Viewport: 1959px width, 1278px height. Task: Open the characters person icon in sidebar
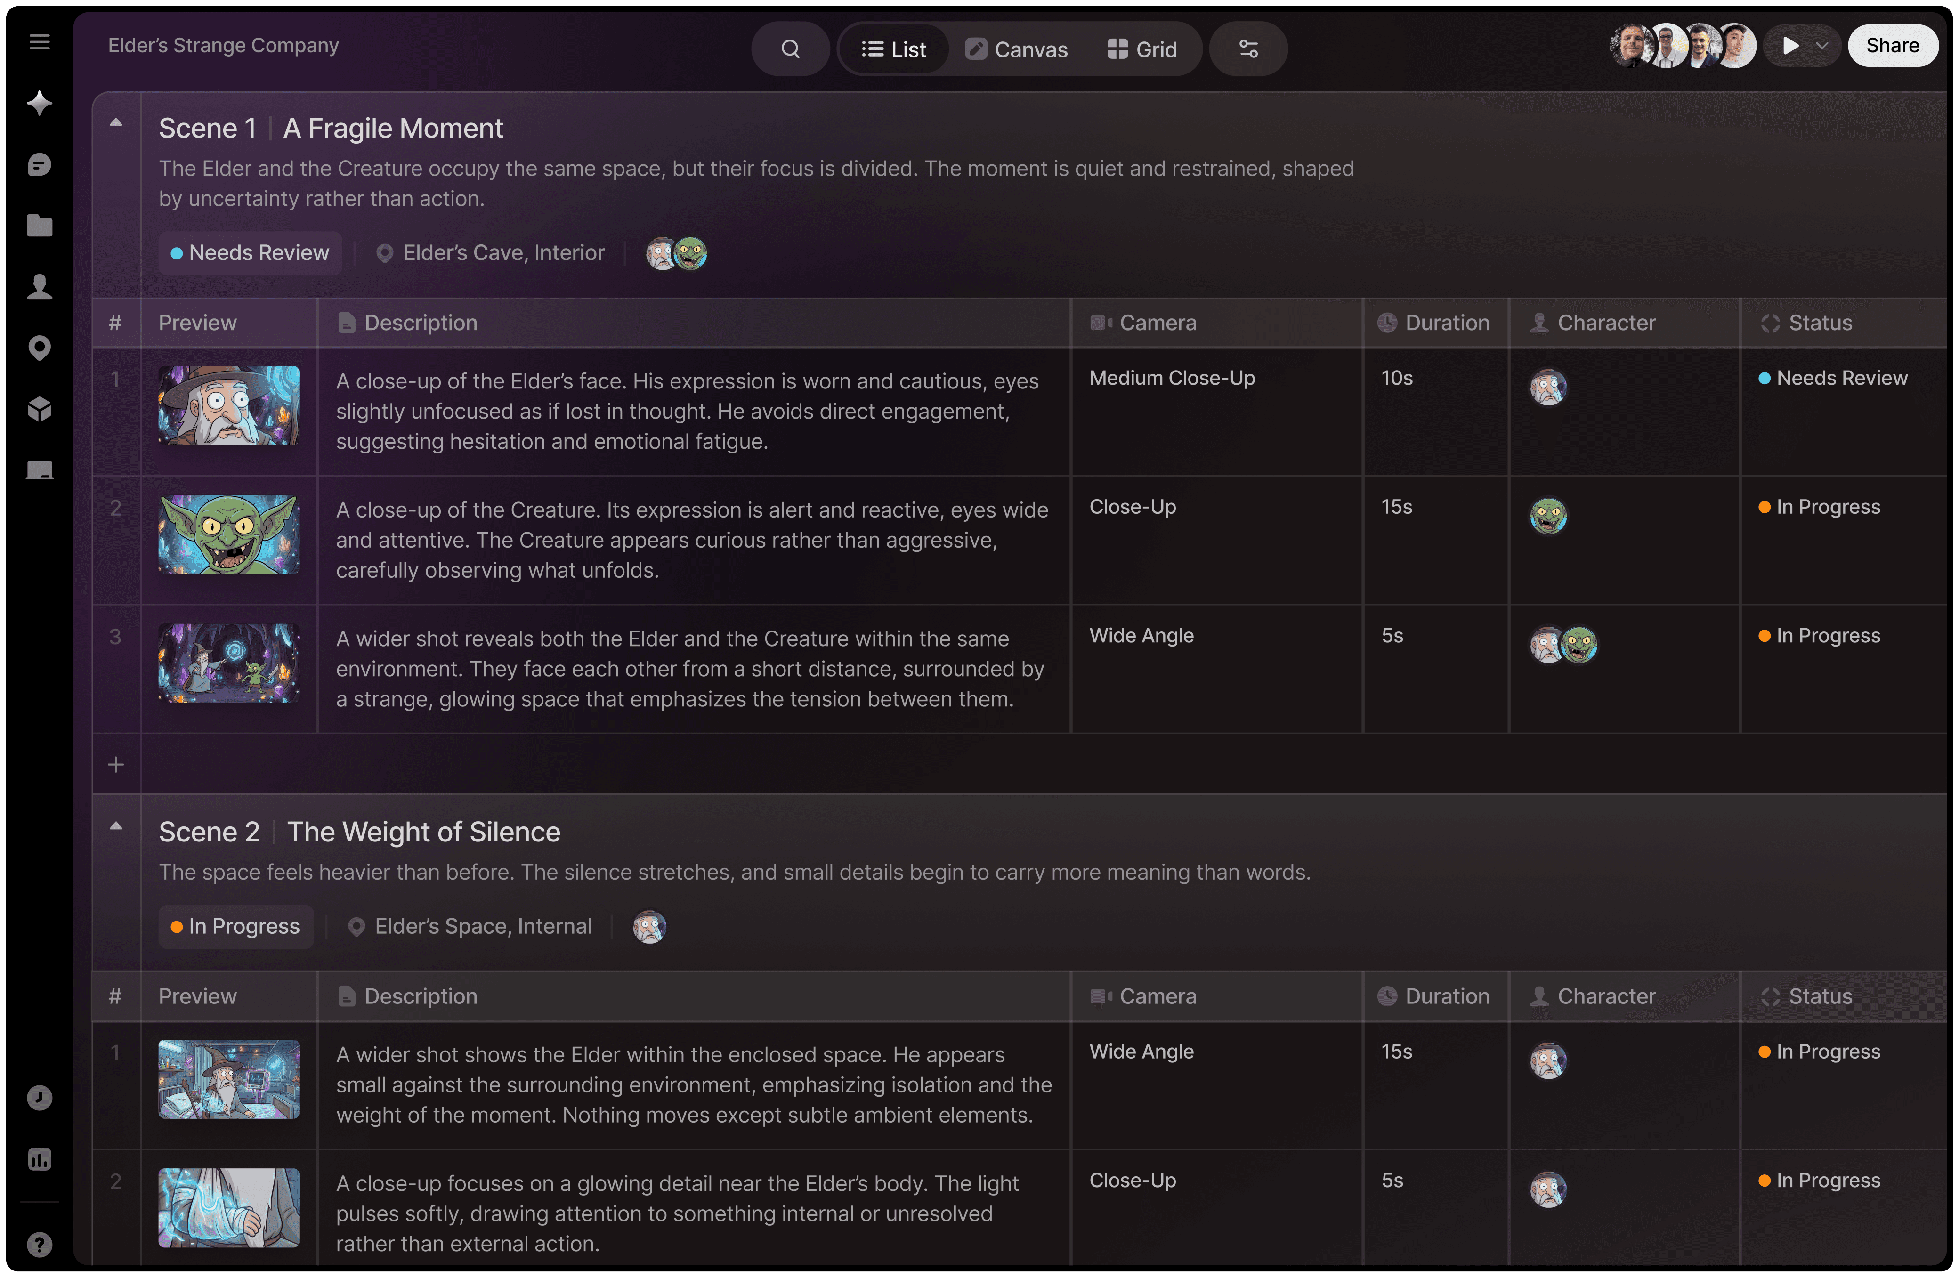pyautogui.click(x=40, y=286)
